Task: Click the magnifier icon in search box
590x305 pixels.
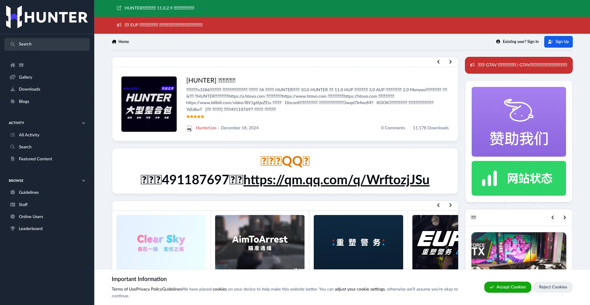Action: pyautogui.click(x=13, y=44)
